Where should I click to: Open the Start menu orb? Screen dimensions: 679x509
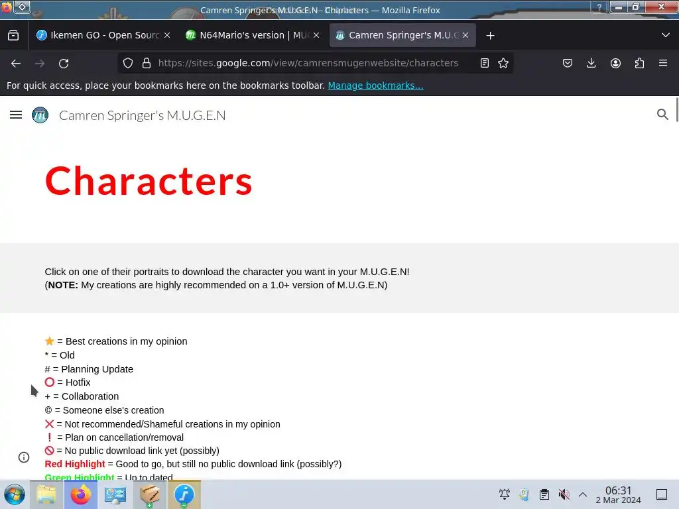(15, 494)
